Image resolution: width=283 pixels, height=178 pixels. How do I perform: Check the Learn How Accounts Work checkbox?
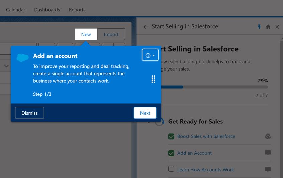pos(171,169)
